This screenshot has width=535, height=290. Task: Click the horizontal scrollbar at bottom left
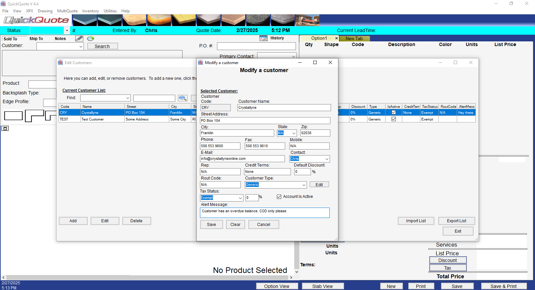click(x=147, y=278)
